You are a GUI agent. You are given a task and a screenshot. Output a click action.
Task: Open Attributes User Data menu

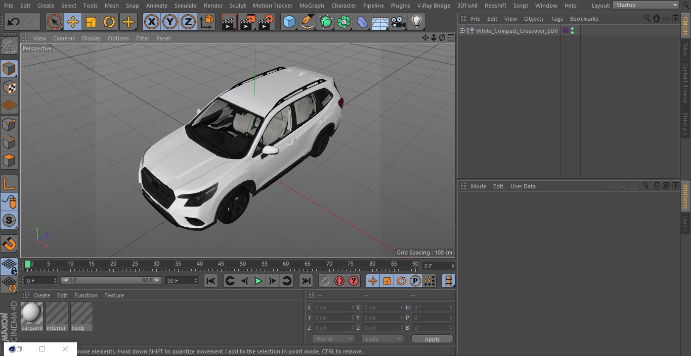click(x=523, y=186)
